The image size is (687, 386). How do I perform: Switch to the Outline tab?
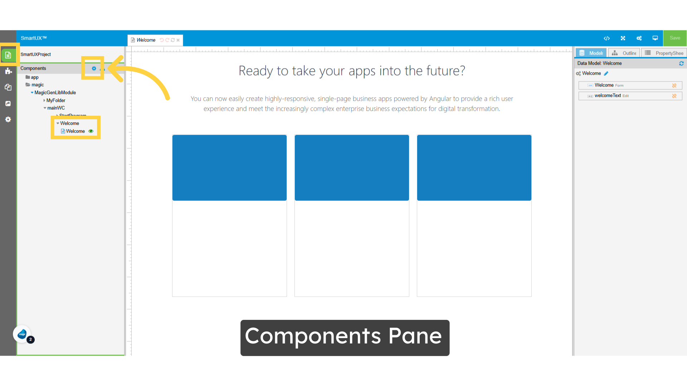[624, 53]
